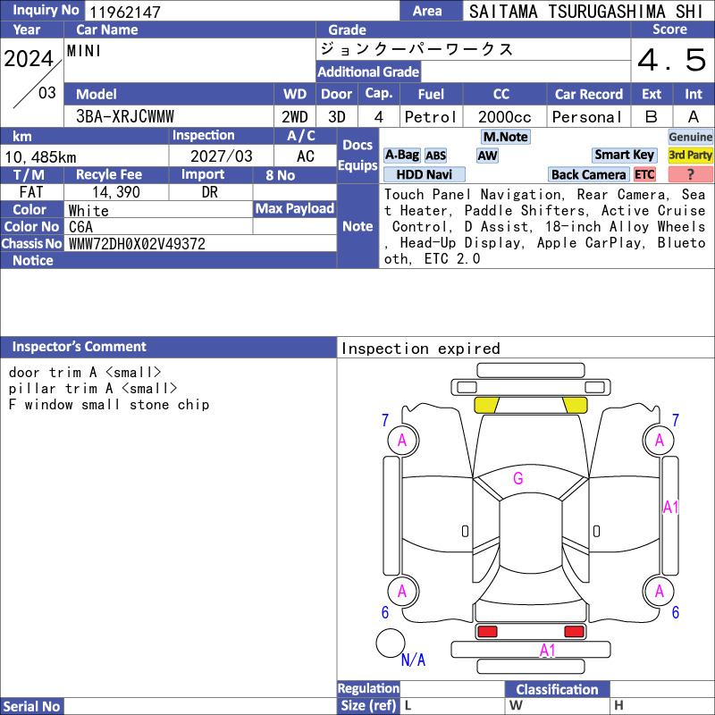Click the exterior grade B under Ext

[652, 117]
